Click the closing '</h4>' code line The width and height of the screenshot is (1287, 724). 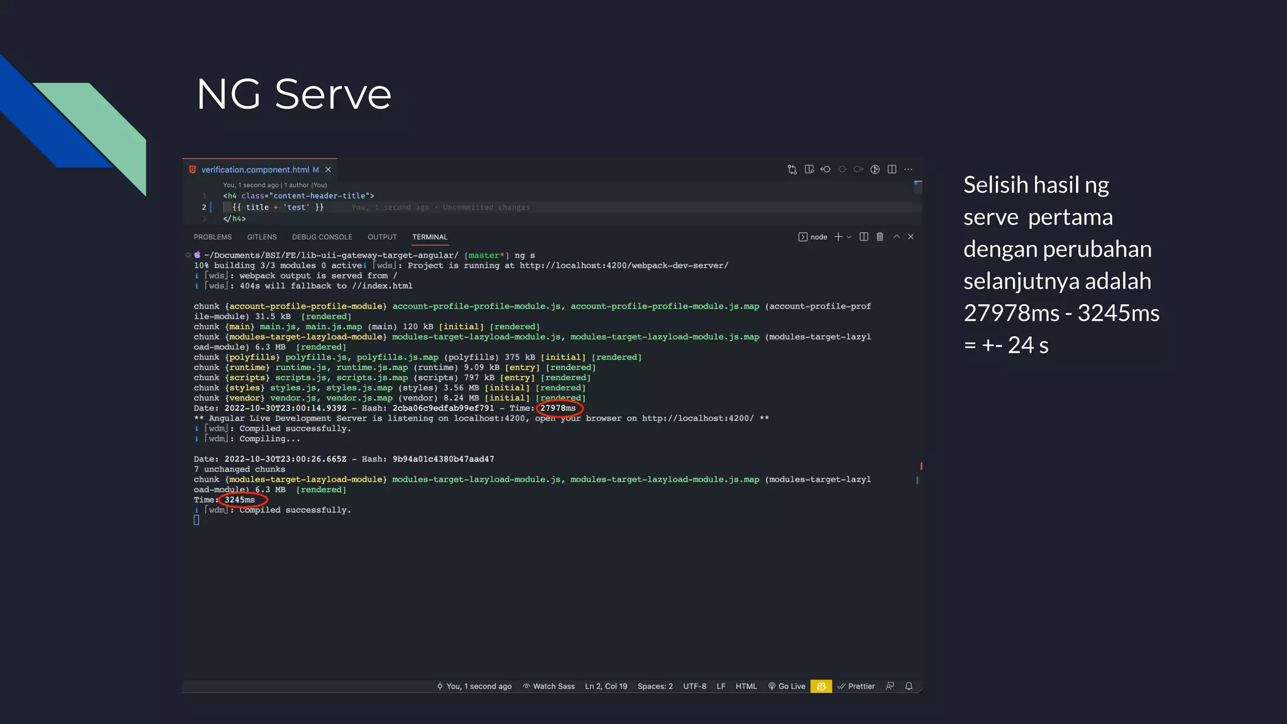click(x=234, y=219)
